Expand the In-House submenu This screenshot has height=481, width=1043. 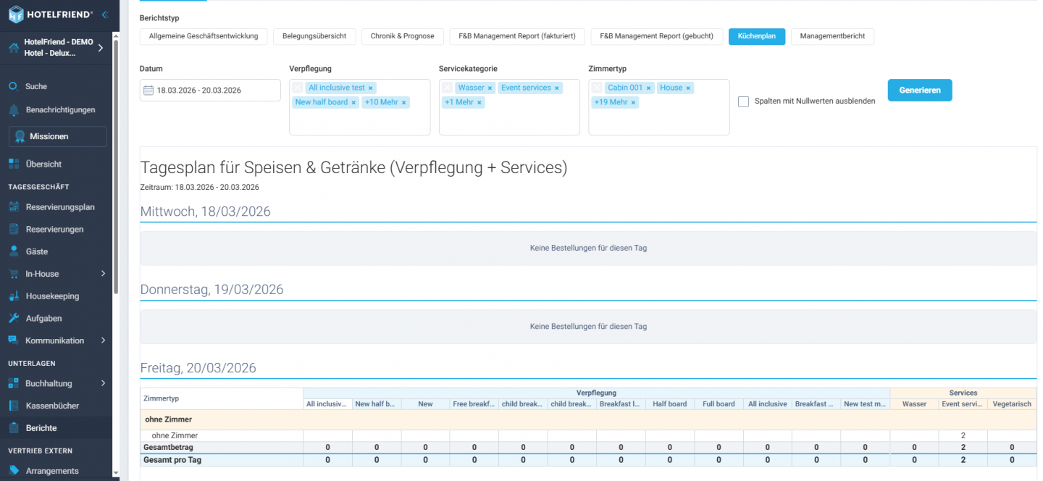click(x=103, y=274)
